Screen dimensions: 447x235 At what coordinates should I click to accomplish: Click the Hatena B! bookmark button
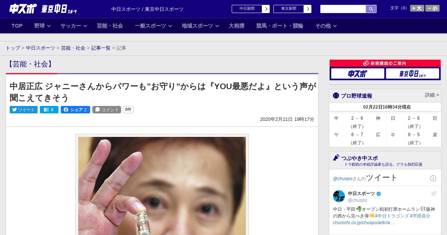point(49,110)
